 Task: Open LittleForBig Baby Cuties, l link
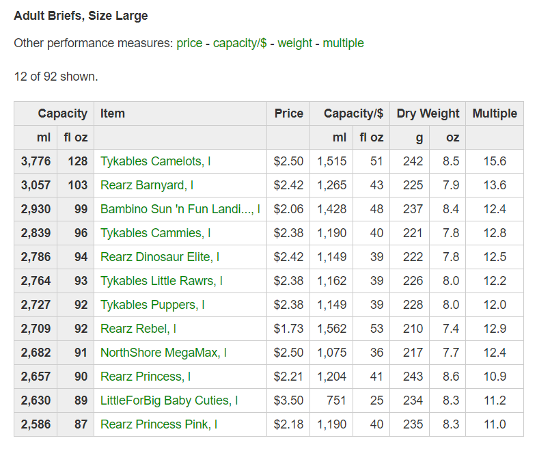pyautogui.click(x=169, y=400)
